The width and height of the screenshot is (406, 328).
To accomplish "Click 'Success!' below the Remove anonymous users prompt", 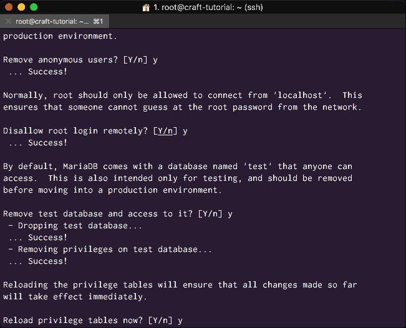I will 47,72.
